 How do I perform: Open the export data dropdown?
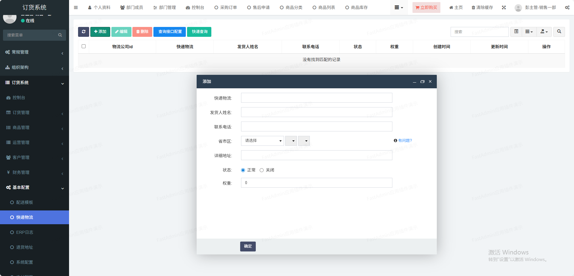[x=544, y=32]
